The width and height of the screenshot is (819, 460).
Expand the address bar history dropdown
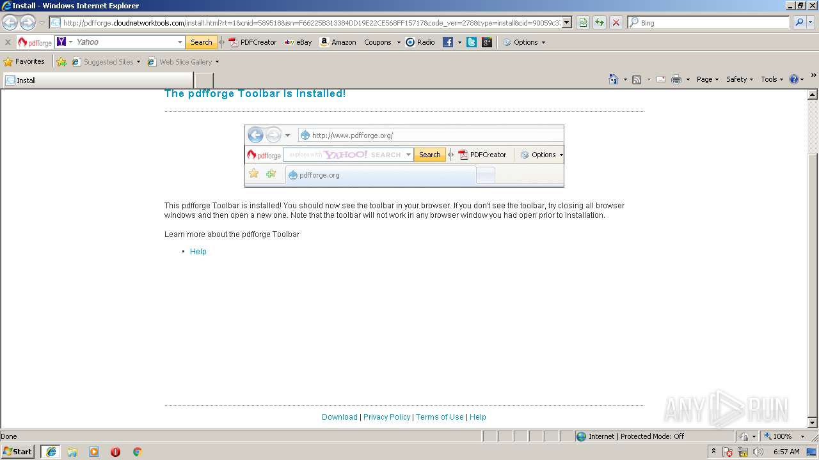pos(566,23)
